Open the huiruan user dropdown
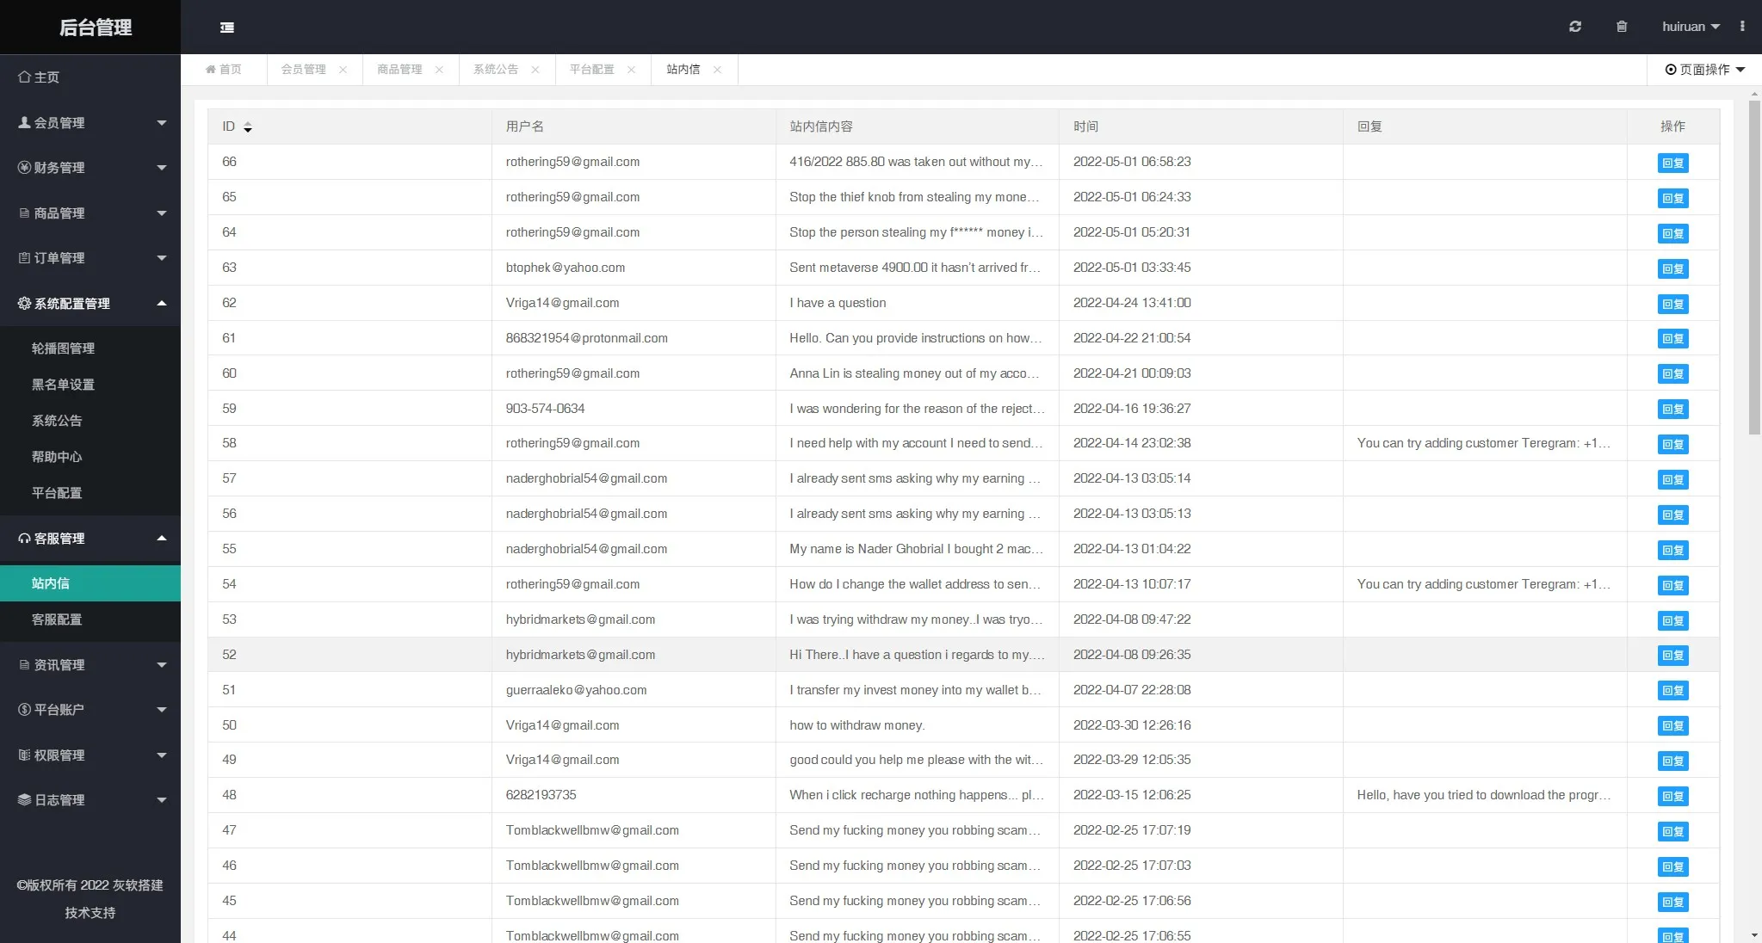 pos(1690,27)
